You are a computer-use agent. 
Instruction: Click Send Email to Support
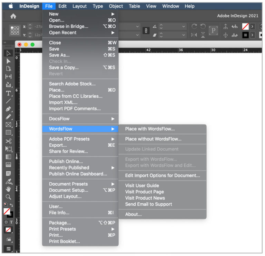pyautogui.click(x=163, y=204)
